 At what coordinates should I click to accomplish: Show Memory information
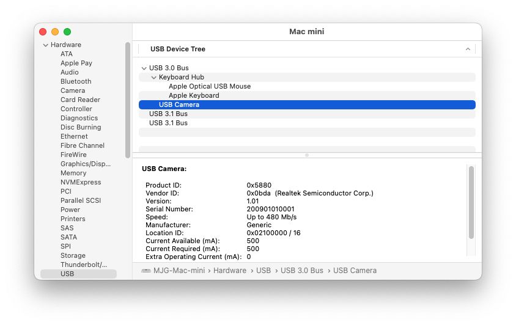pyautogui.click(x=73, y=173)
